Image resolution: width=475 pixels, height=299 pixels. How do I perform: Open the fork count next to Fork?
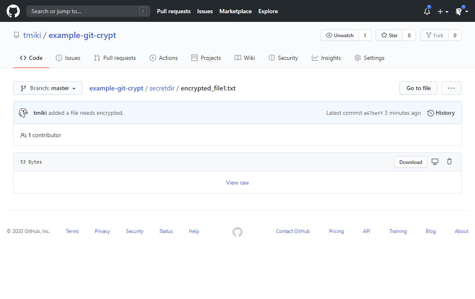455,35
